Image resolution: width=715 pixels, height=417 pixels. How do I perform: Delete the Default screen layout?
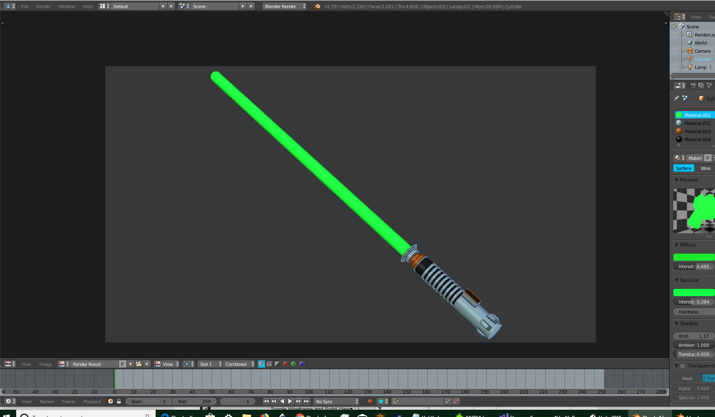click(171, 6)
